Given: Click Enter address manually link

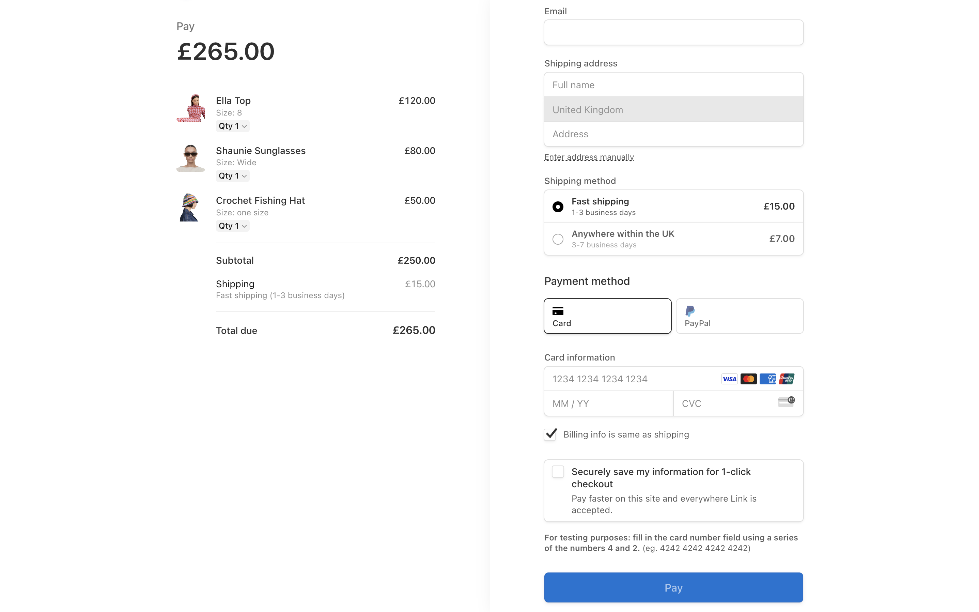Looking at the screenshot, I should coord(589,156).
